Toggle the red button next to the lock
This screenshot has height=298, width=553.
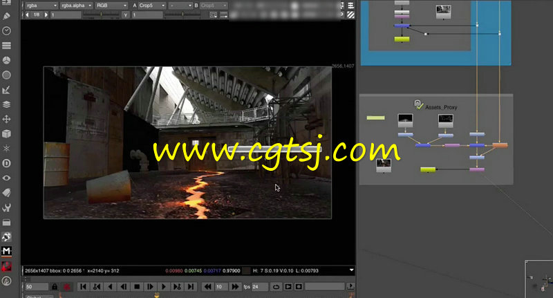tap(66, 287)
